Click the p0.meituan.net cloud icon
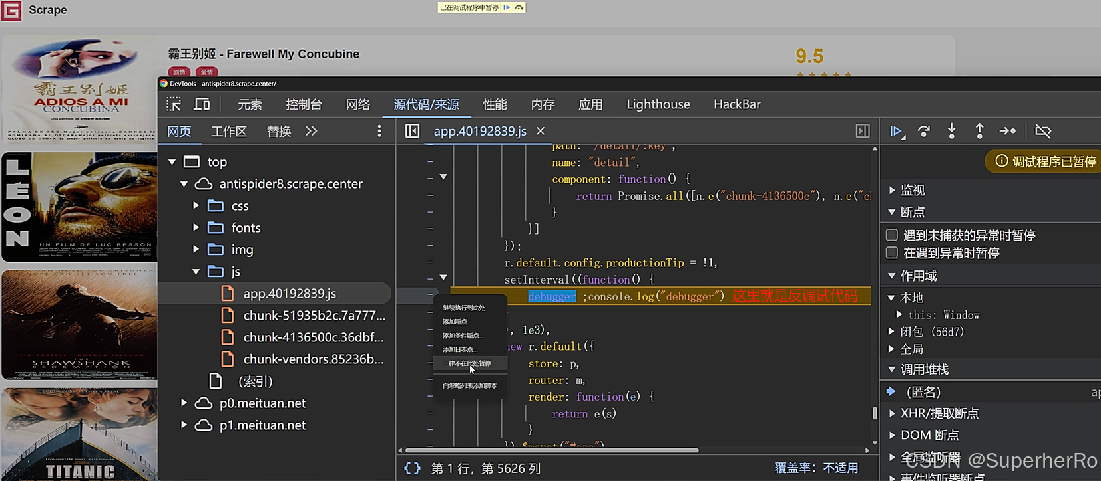1101x481 pixels. pos(204,403)
